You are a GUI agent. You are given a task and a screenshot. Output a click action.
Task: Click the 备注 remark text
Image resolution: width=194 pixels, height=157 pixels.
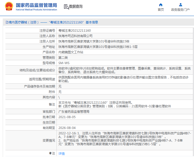115,104
